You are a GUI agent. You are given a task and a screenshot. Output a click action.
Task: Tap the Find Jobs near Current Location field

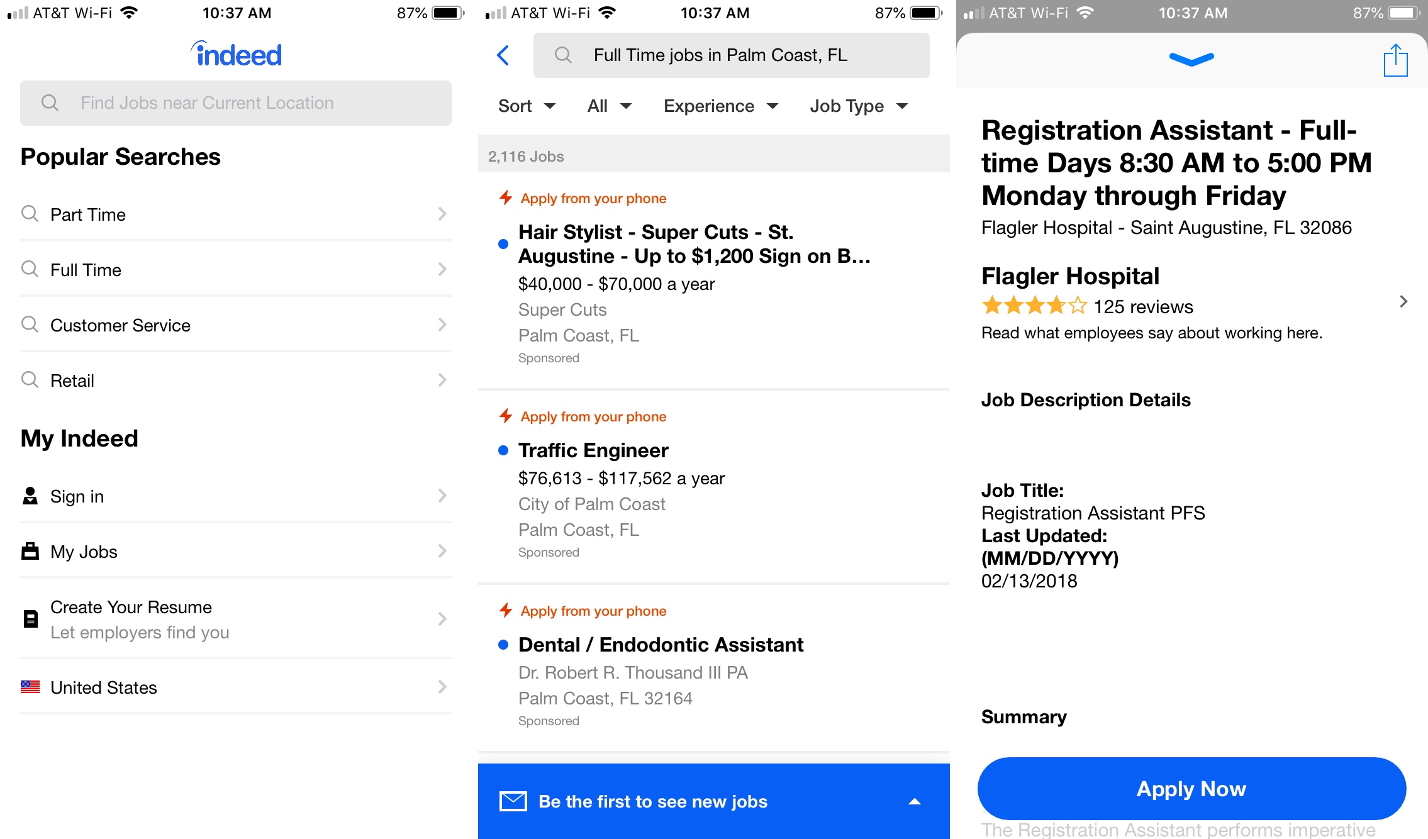[238, 103]
